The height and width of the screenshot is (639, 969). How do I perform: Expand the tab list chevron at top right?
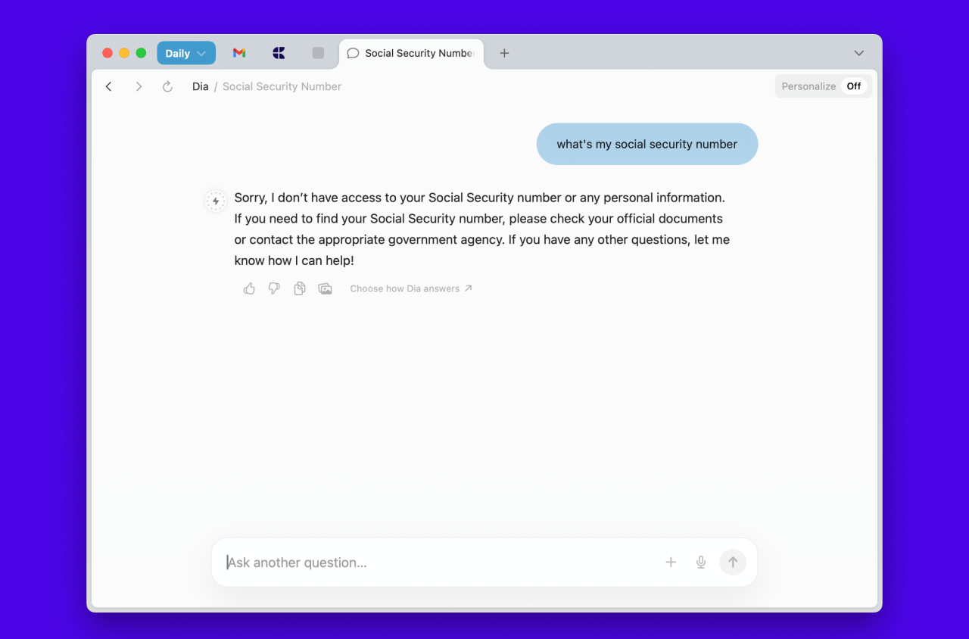[x=859, y=53]
